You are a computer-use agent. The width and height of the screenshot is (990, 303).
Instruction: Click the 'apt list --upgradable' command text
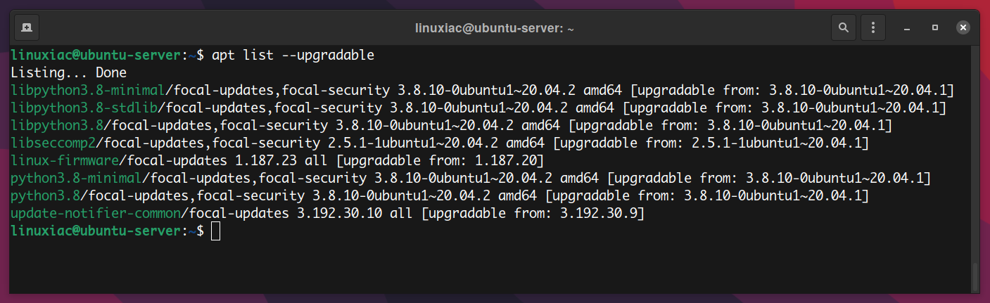293,55
